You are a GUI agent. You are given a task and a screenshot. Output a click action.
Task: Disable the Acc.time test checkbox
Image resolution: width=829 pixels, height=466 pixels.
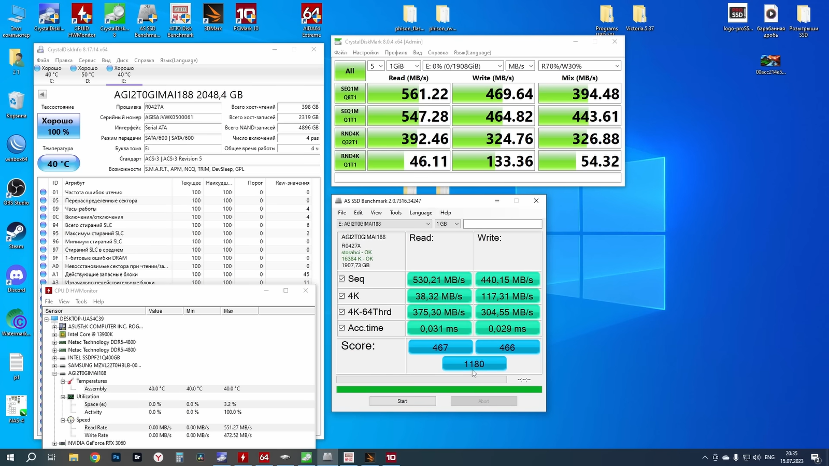(342, 328)
